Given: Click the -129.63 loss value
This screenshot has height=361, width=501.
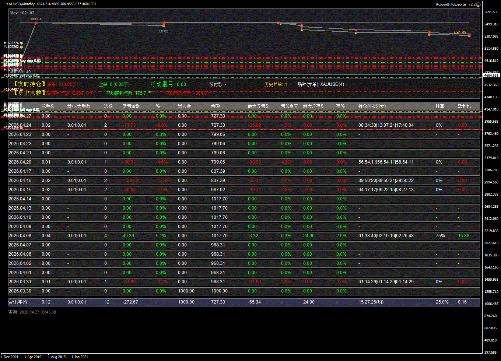Looking at the screenshot, I should tap(130, 180).
